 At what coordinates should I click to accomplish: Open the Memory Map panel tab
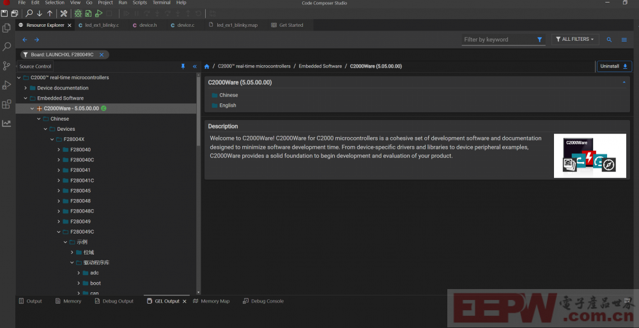[211, 301]
